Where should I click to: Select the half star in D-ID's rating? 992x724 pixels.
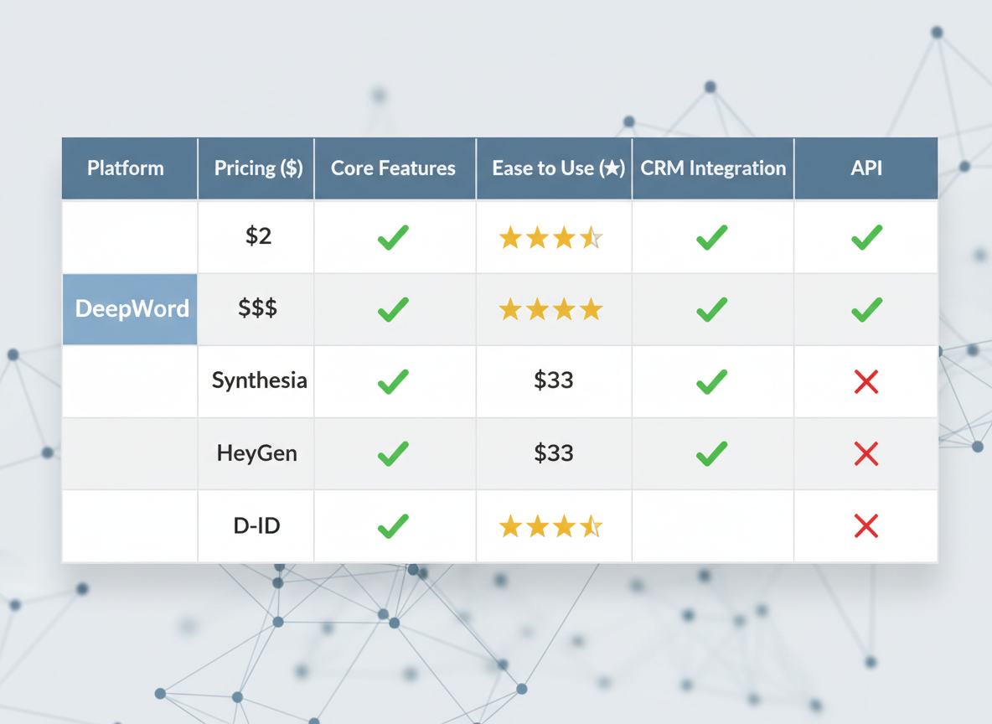pos(592,526)
